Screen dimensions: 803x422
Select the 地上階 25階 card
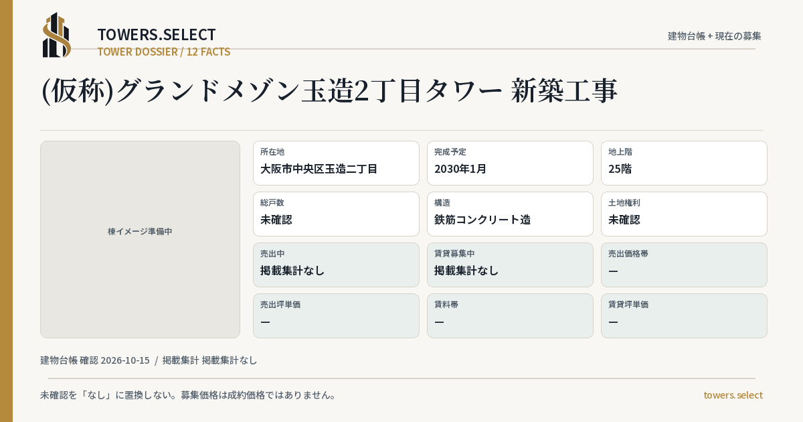pyautogui.click(x=684, y=163)
